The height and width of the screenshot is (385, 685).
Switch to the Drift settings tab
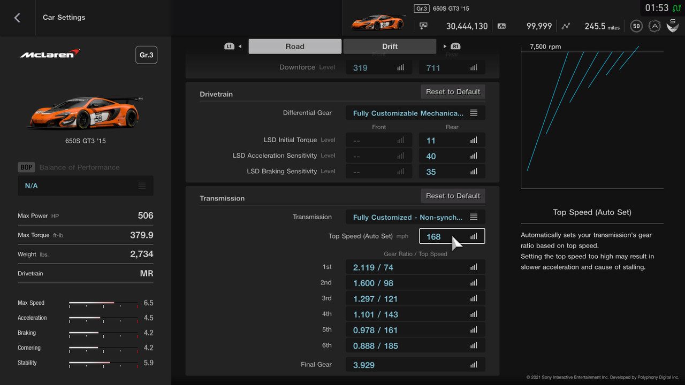coord(390,47)
